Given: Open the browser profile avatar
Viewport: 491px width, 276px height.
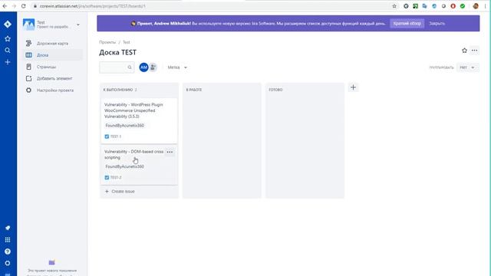Looking at the screenshot, I should 476,6.
